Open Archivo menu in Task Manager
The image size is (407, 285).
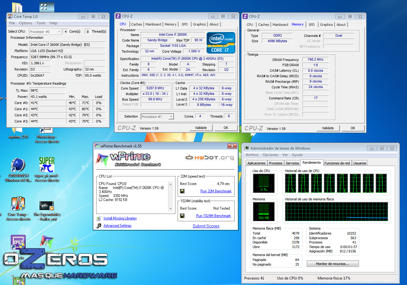[252, 155]
